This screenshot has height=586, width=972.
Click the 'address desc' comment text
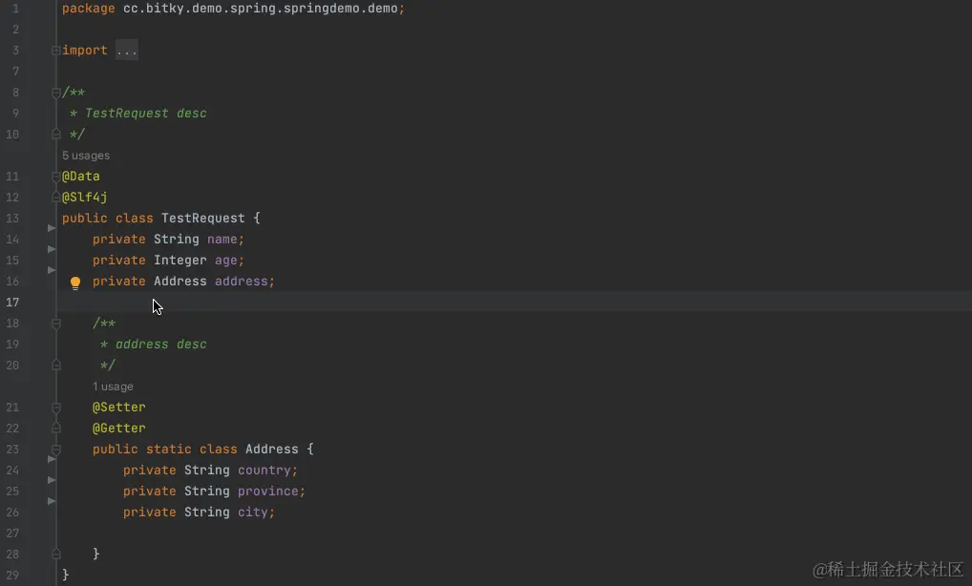pos(161,345)
